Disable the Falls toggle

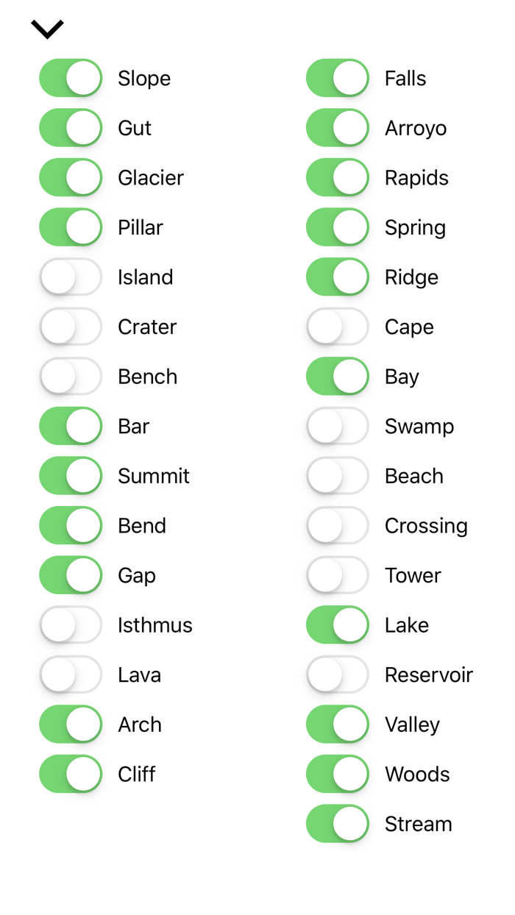pos(338,78)
